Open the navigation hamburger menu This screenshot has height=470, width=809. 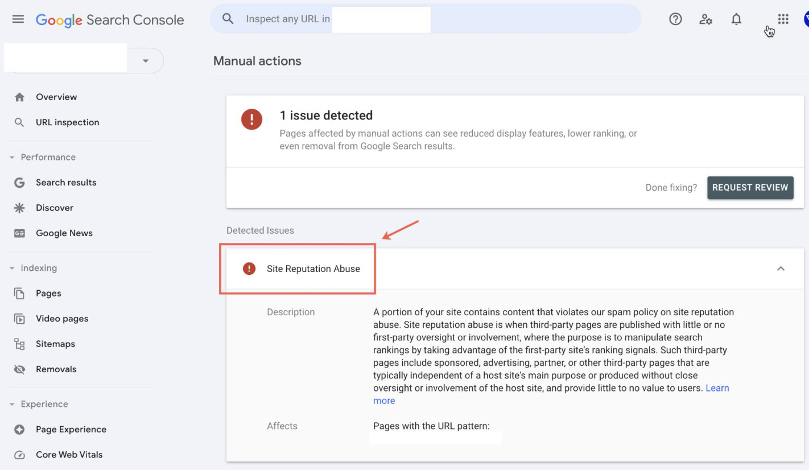coord(18,19)
